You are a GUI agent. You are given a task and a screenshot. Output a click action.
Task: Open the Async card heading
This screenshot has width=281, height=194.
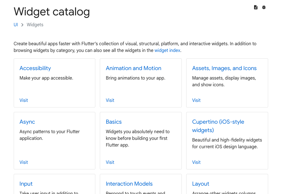click(x=27, y=122)
